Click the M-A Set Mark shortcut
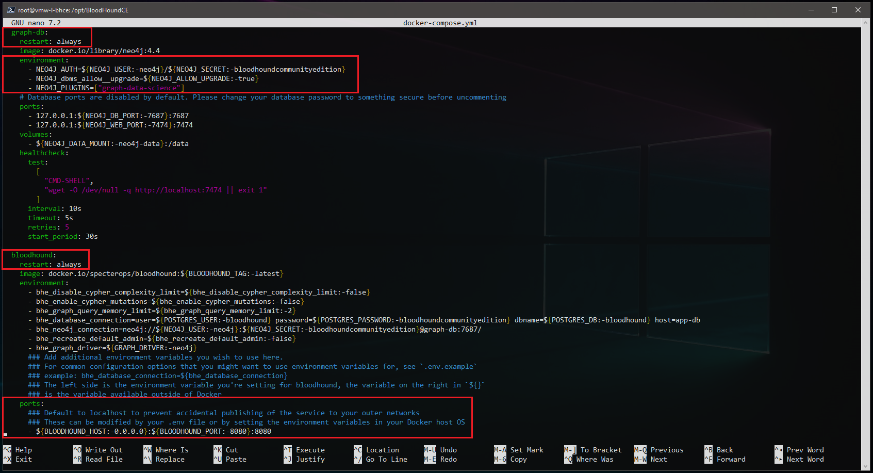The image size is (873, 473). (x=519, y=450)
